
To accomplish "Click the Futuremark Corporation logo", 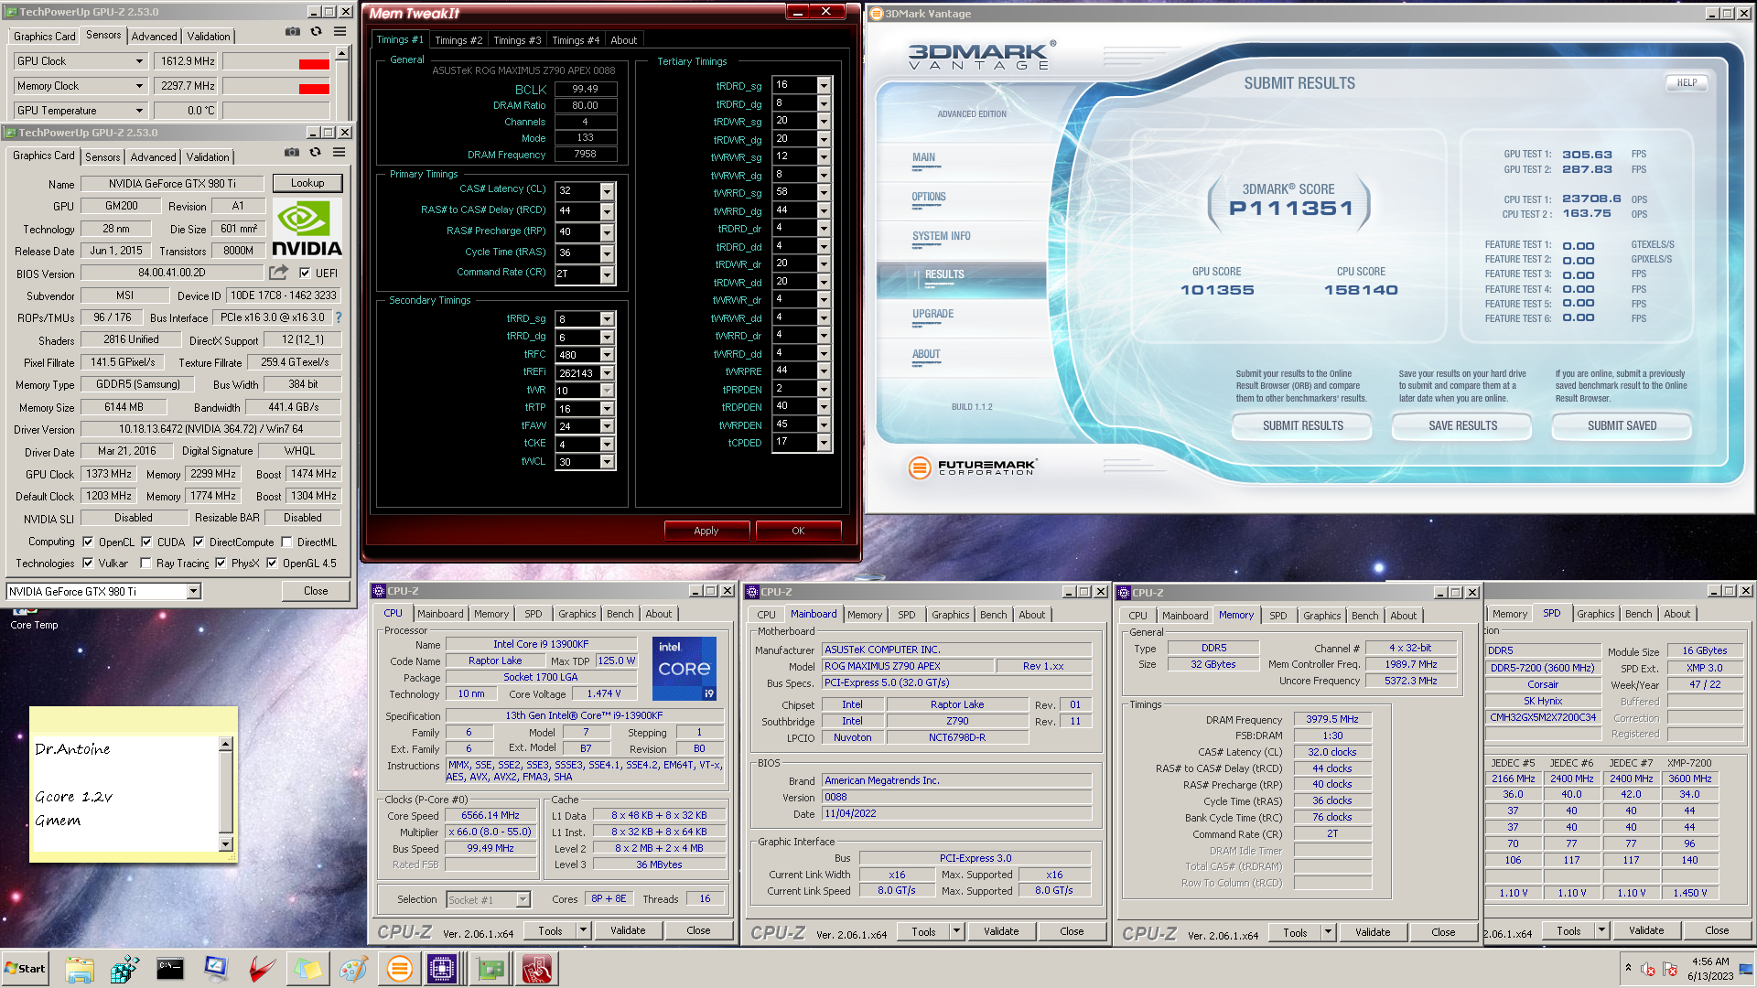I will coord(972,467).
